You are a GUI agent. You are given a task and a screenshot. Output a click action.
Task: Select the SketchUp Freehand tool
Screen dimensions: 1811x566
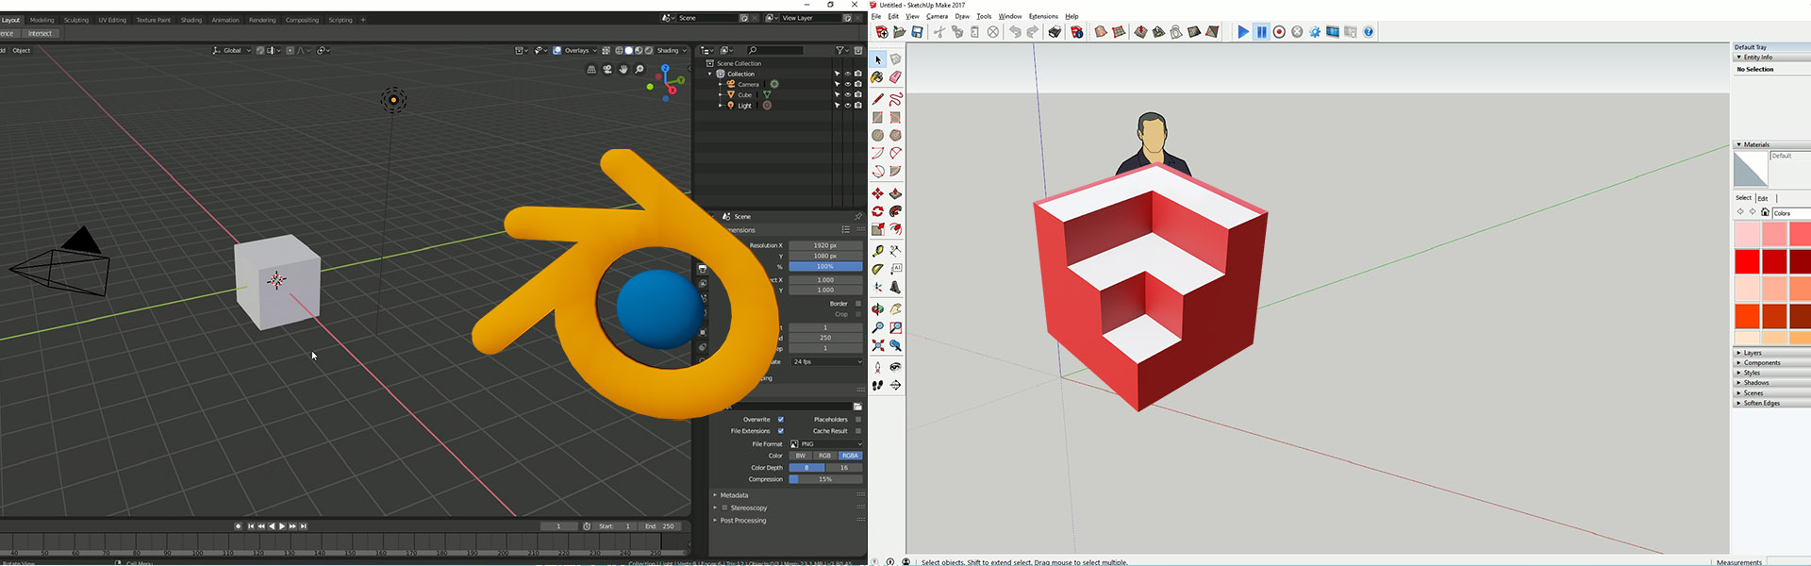(895, 99)
